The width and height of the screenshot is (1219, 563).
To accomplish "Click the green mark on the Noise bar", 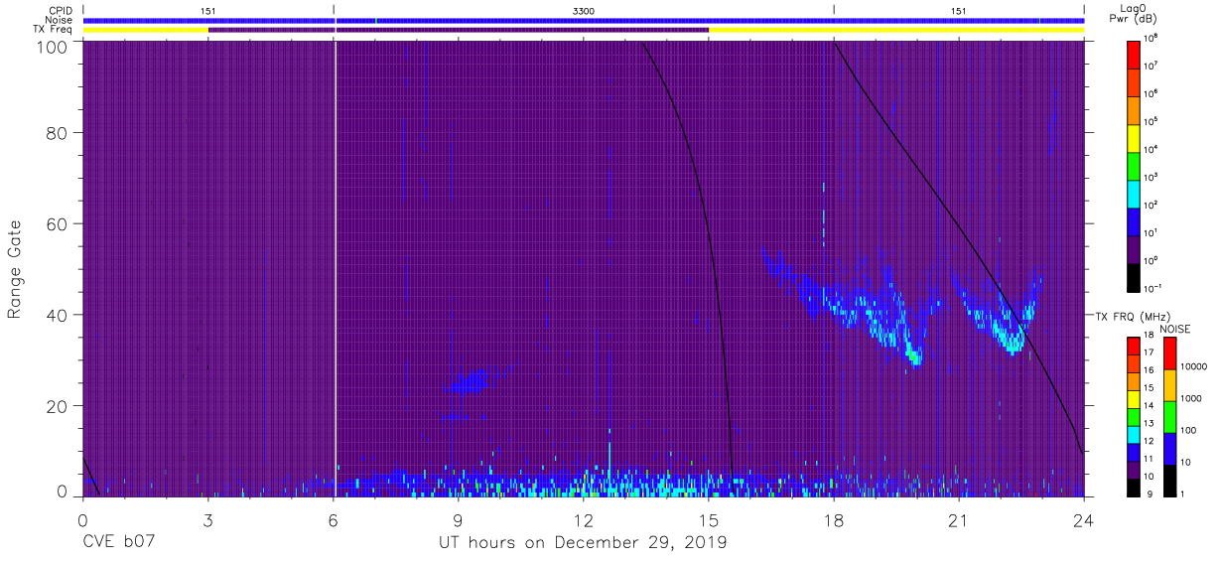I will 376,20.
